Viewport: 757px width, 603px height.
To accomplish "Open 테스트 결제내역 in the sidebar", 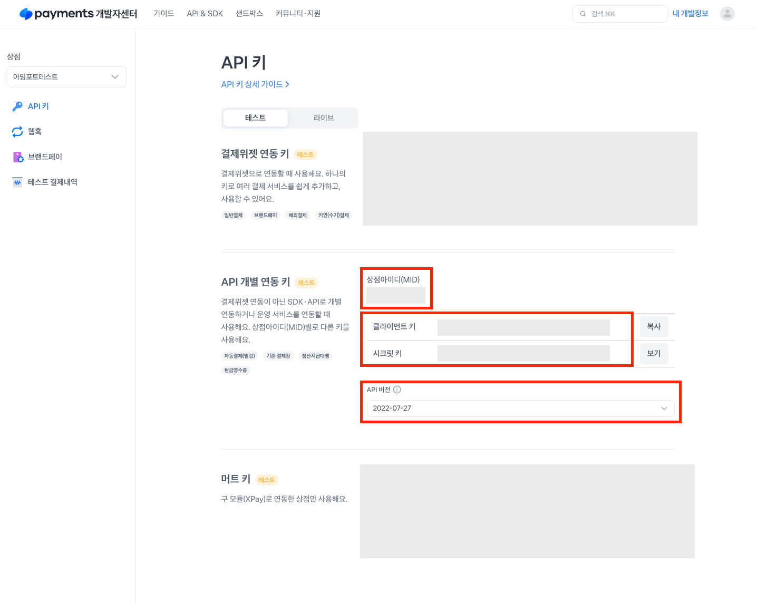I will (x=53, y=182).
